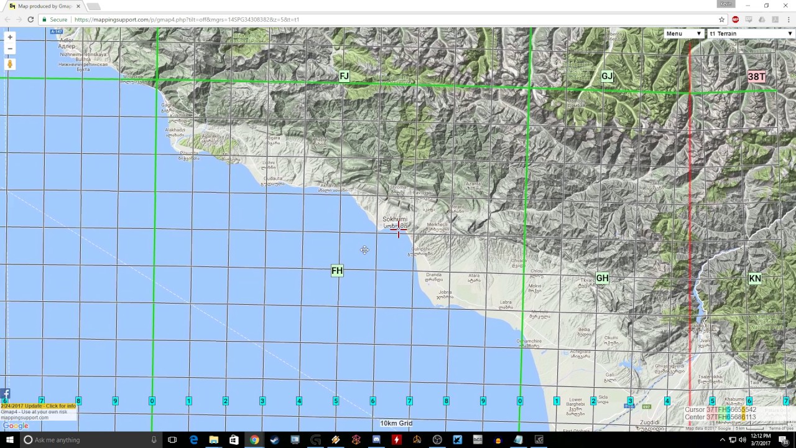Image resolution: width=796 pixels, height=448 pixels.
Task: Click the Facebook icon on the map
Action: pos(5,394)
